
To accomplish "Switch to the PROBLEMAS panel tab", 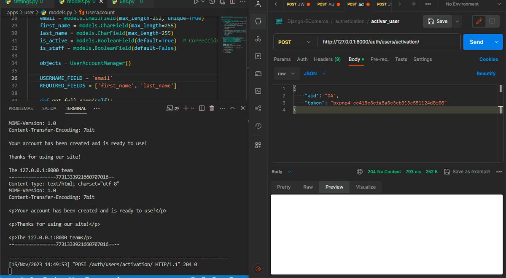I will tap(21, 108).
